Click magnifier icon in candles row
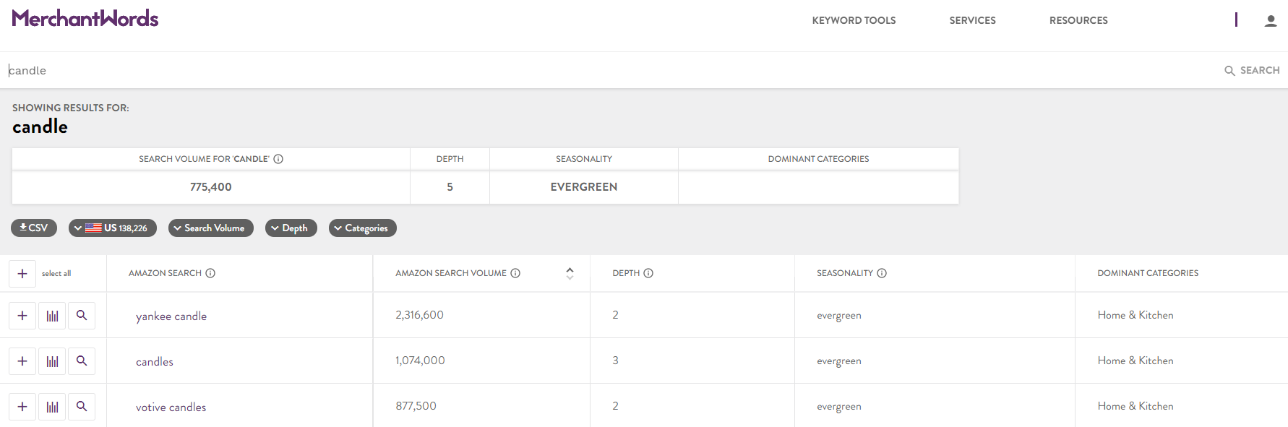The height and width of the screenshot is (427, 1288). (82, 361)
